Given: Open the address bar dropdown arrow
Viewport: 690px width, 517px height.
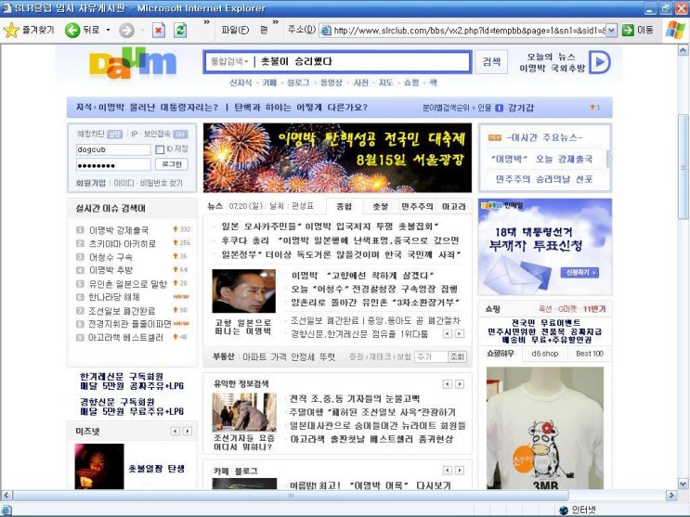Looking at the screenshot, I should (611, 31).
